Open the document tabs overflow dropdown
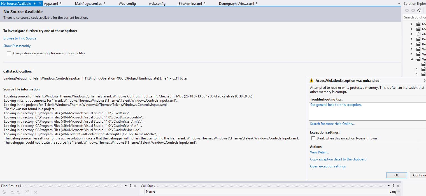426x196 pixels. pos(399,4)
